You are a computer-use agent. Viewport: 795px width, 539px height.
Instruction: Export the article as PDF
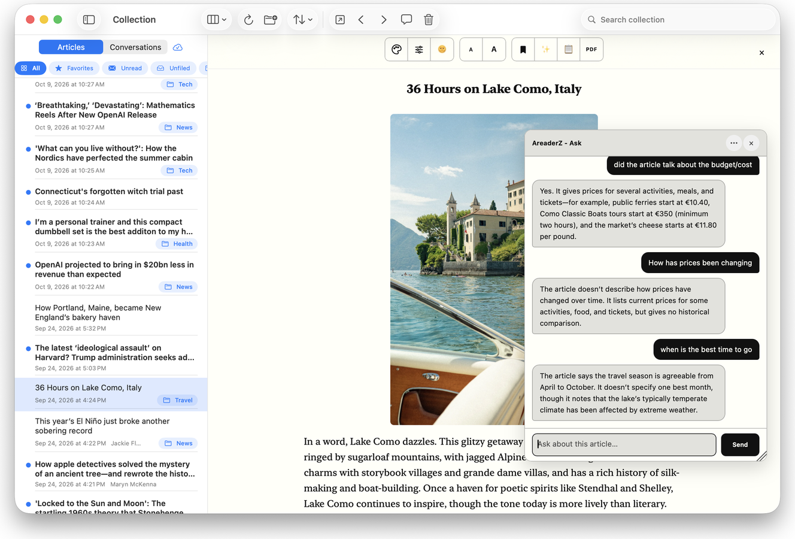tap(591, 50)
